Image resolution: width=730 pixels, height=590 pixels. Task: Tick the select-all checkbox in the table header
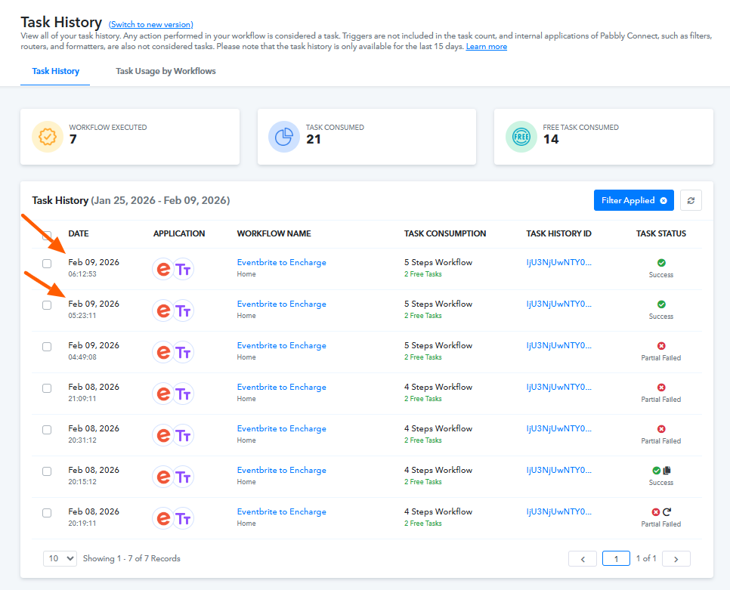point(47,235)
